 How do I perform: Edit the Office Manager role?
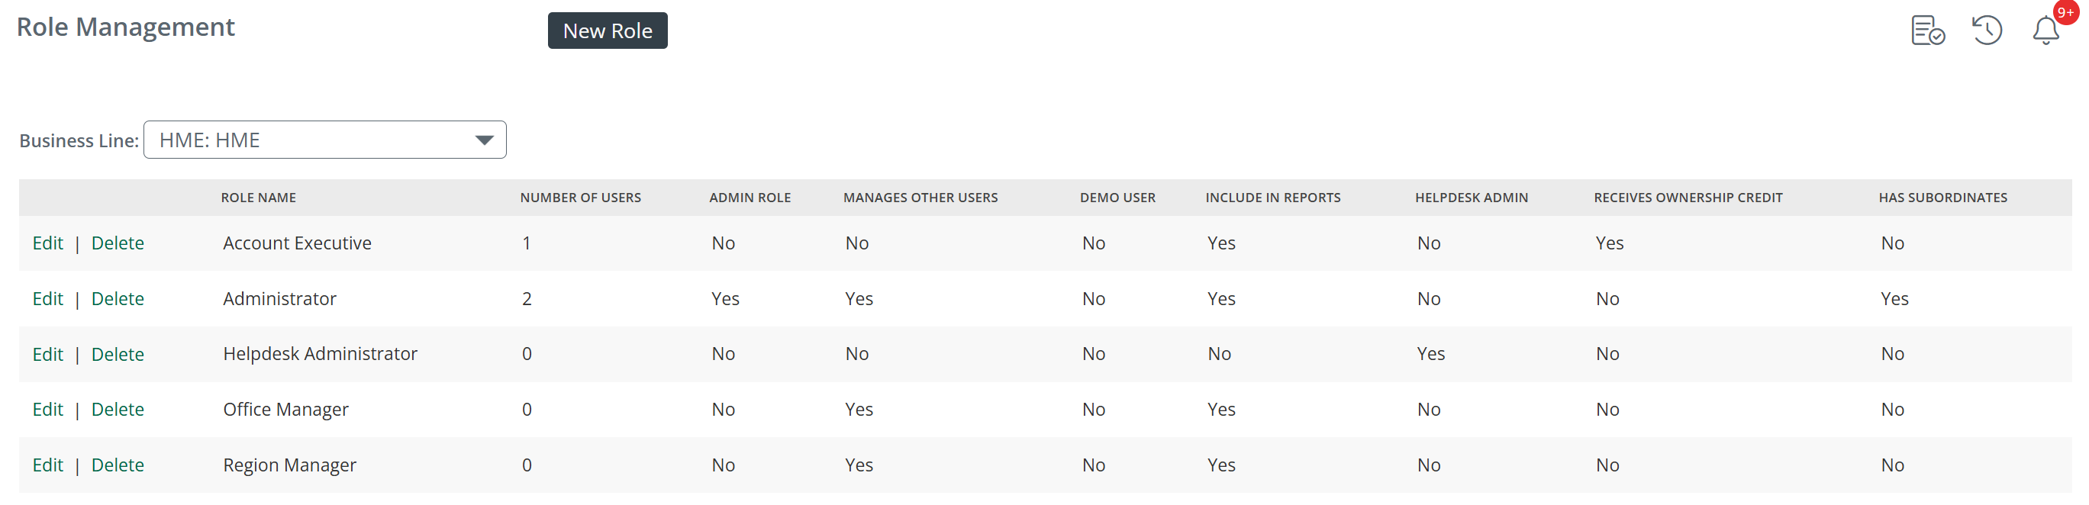[x=48, y=410]
